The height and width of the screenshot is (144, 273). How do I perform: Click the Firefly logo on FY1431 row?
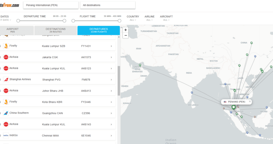tap(6, 46)
